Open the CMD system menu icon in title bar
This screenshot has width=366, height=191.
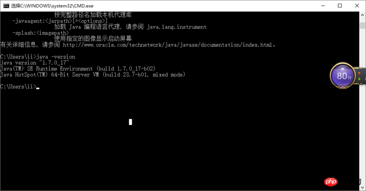[6, 6]
